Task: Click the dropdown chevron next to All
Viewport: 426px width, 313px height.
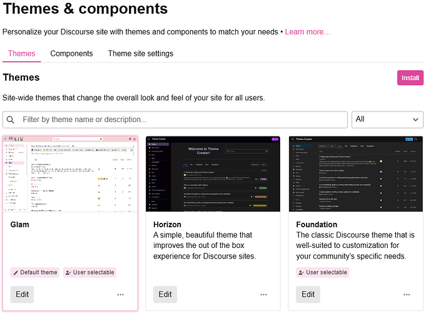Action: (415, 120)
